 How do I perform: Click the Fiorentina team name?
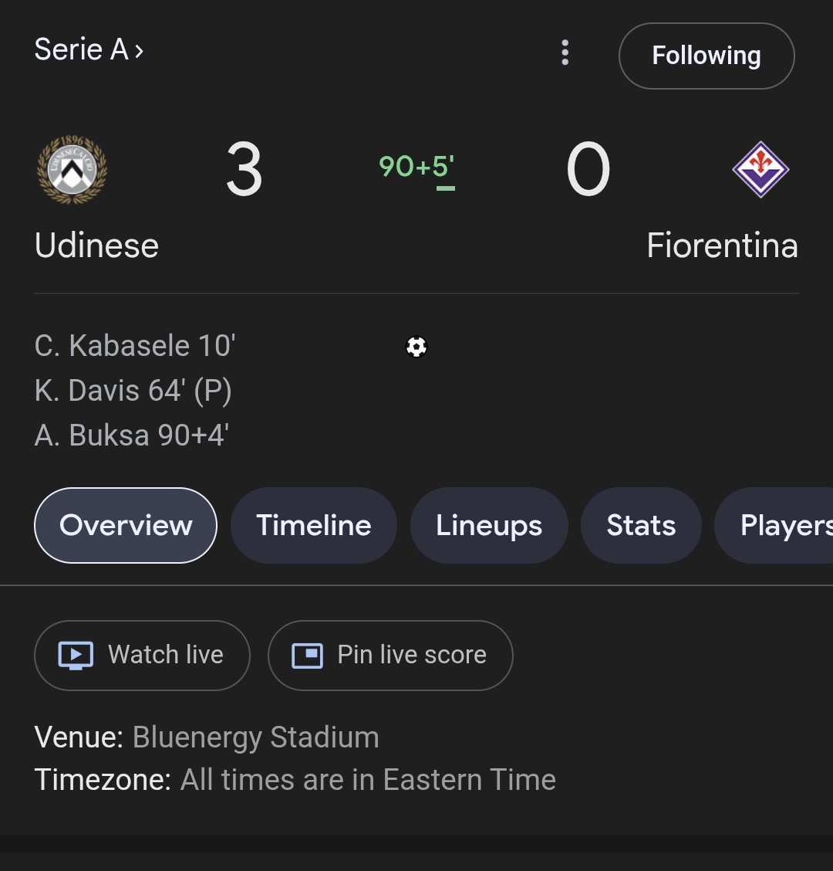point(722,246)
